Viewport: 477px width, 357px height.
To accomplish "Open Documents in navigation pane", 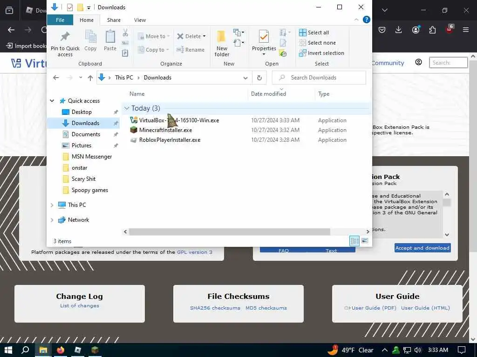I will click(86, 134).
